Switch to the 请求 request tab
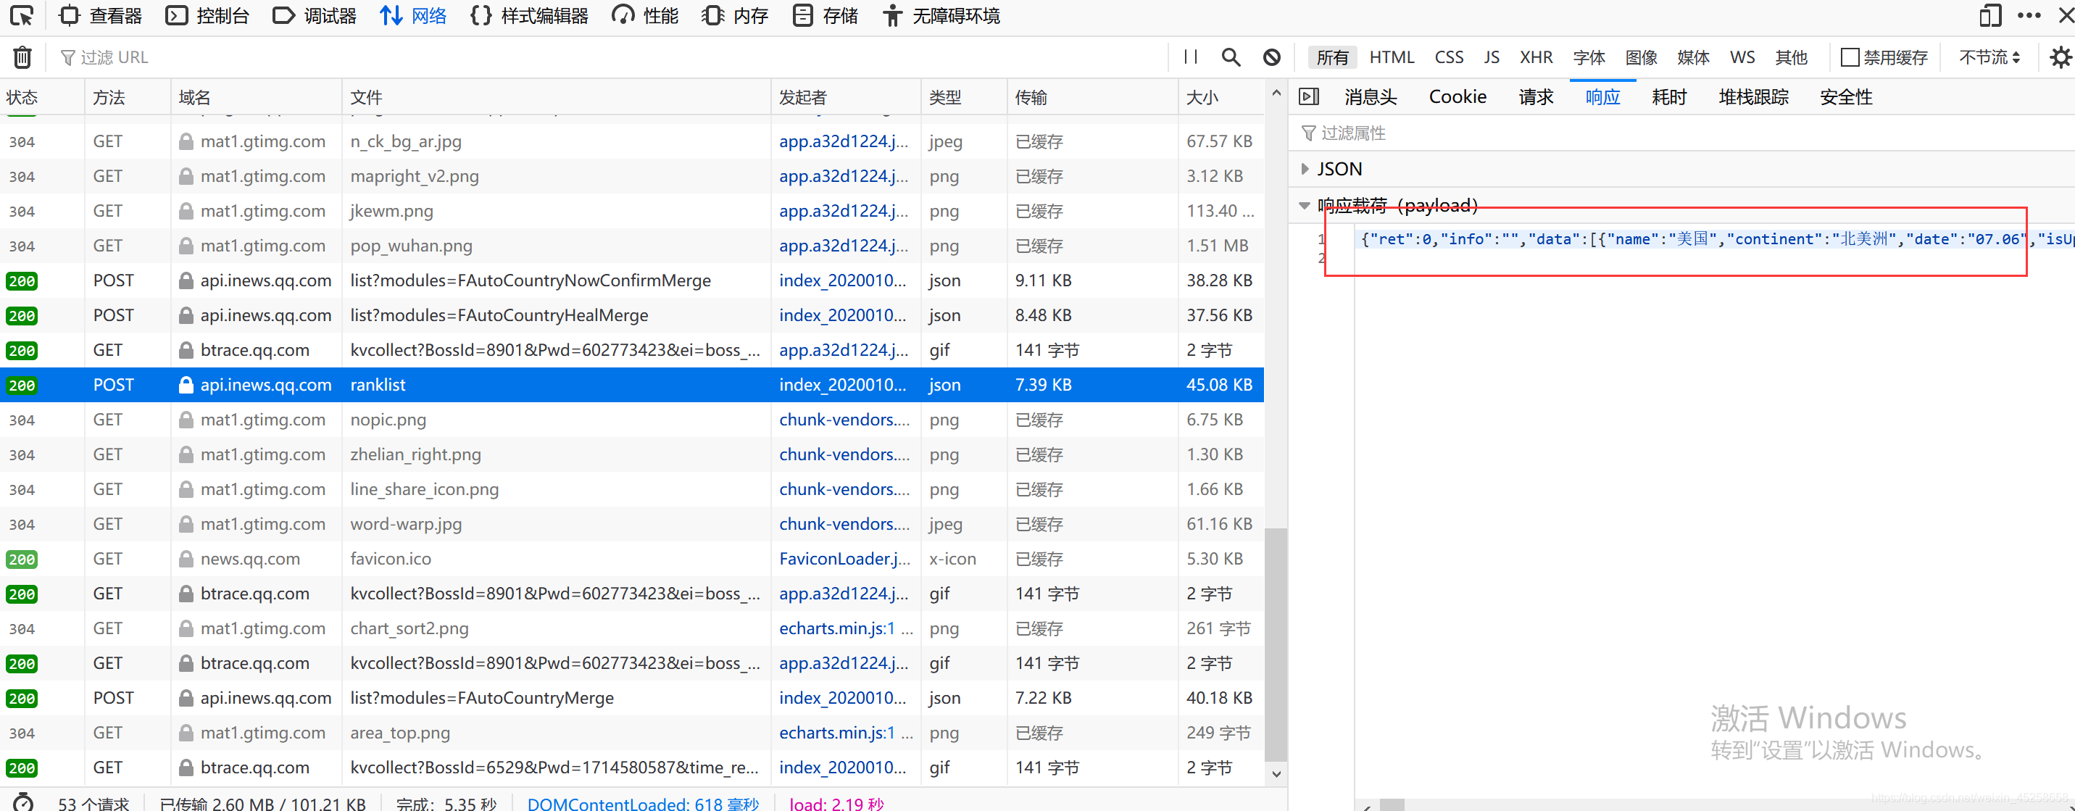2075x811 pixels. pyautogui.click(x=1535, y=96)
